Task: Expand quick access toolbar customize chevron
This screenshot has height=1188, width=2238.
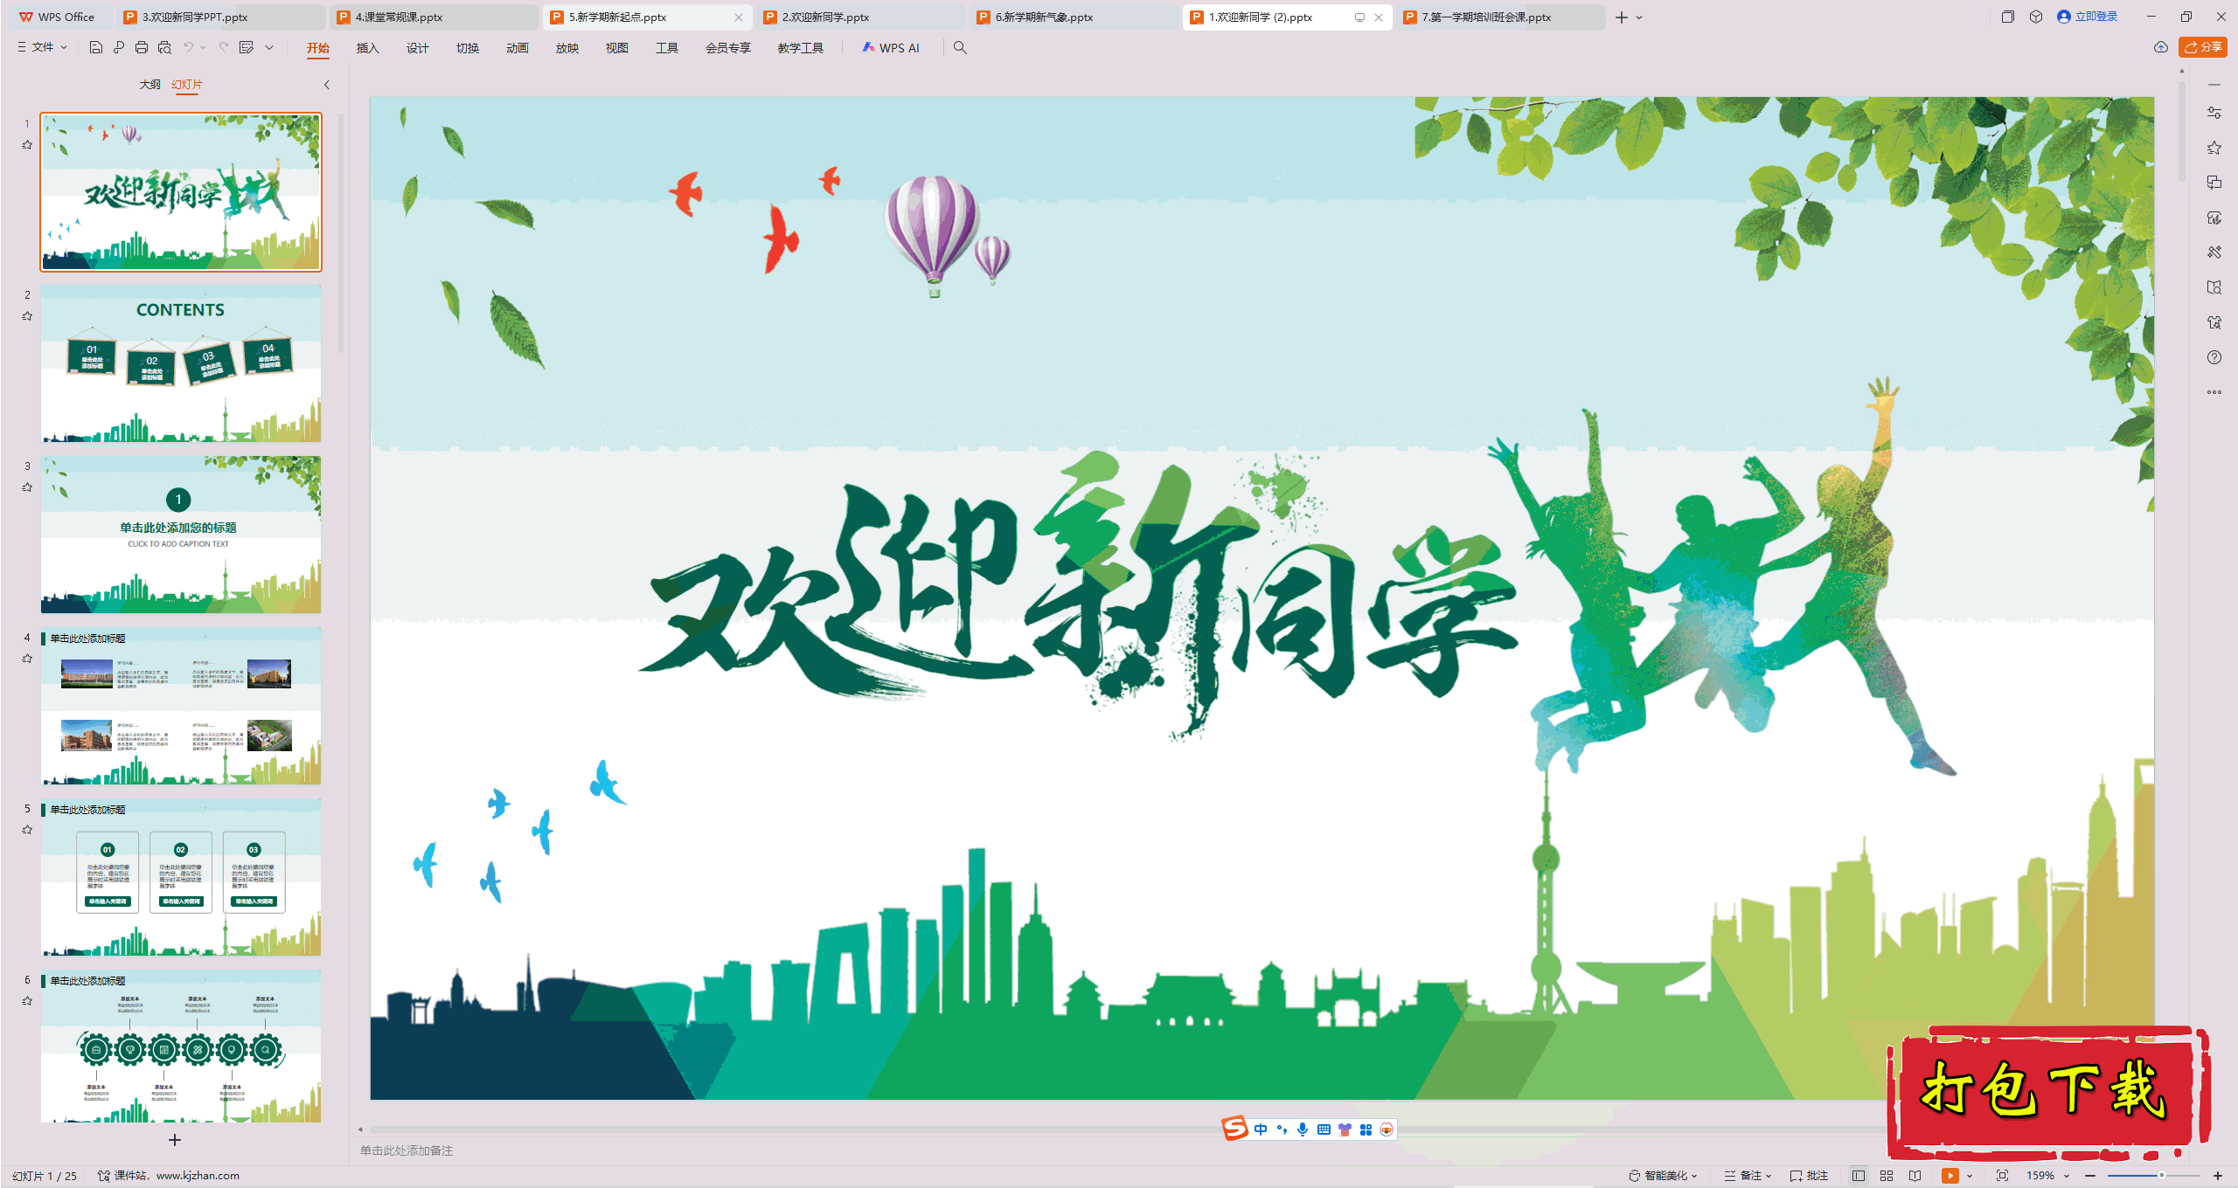Action: click(269, 47)
